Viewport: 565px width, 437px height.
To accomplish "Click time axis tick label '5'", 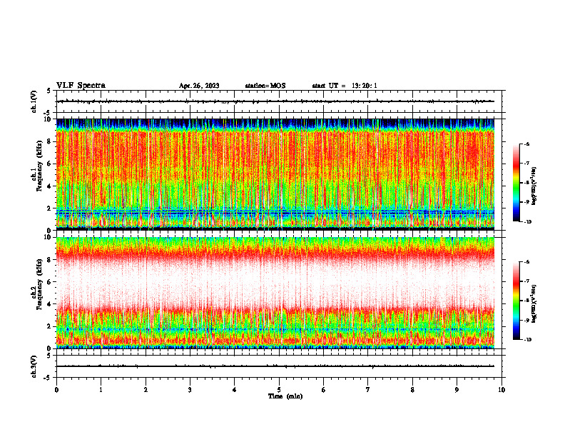I will 279,390.
